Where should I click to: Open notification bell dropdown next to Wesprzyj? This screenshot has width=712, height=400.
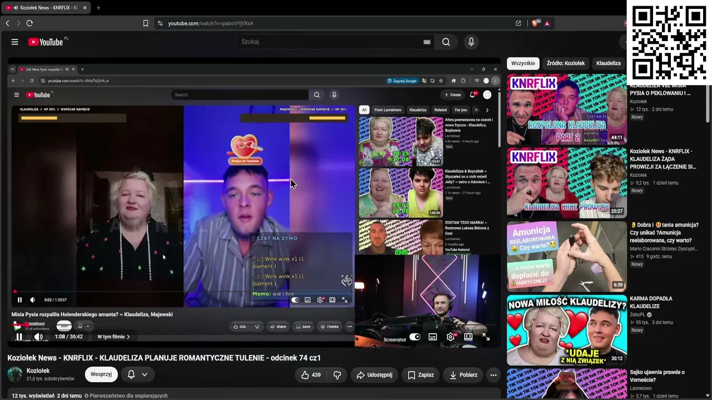[x=137, y=374]
